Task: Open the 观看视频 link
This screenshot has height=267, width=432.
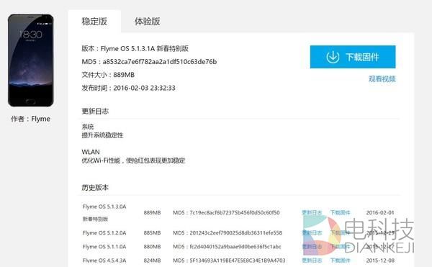Action: pyautogui.click(x=382, y=79)
